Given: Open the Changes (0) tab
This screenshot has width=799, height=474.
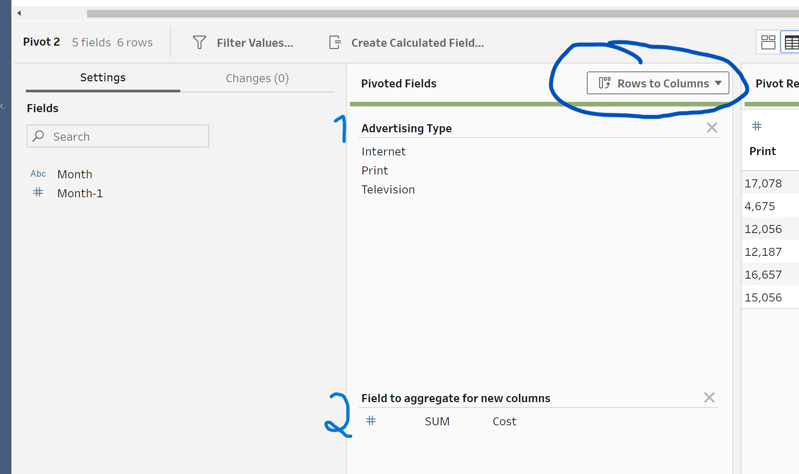Looking at the screenshot, I should (x=257, y=78).
